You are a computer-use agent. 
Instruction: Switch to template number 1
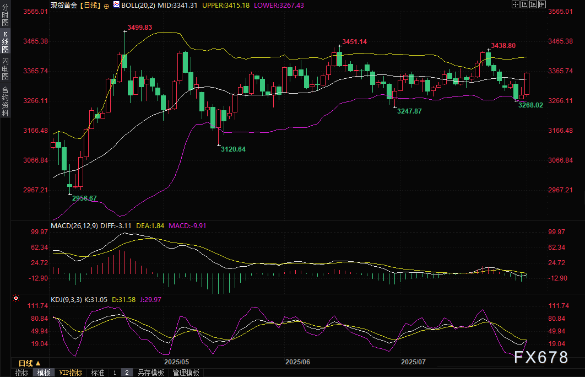115,373
